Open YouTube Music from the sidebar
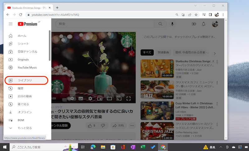The height and width of the screenshot is (151, 249). pyautogui.click(x=27, y=68)
